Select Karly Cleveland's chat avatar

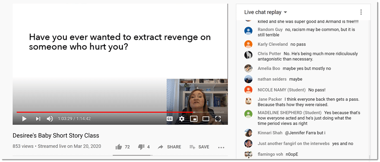tap(248, 44)
